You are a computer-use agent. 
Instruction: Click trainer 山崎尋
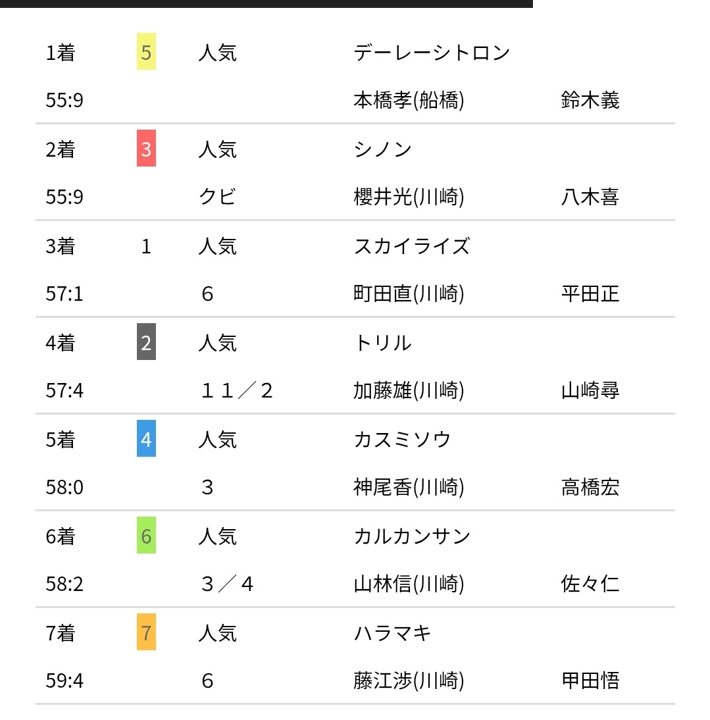coord(590,391)
